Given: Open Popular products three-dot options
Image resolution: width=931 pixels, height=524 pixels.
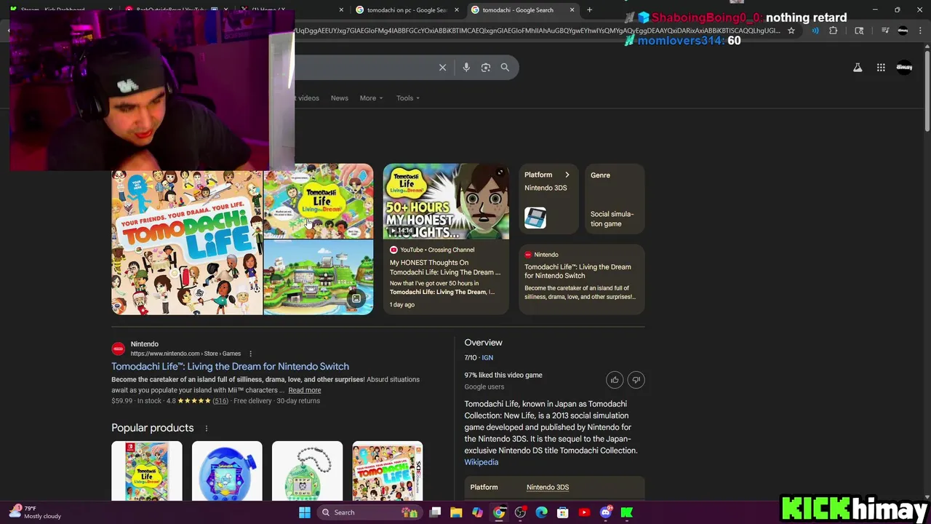Looking at the screenshot, I should point(206,428).
